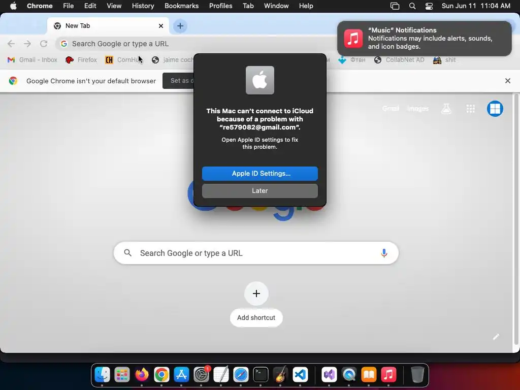Open the Bookmarks menu
The height and width of the screenshot is (390, 520).
181,6
